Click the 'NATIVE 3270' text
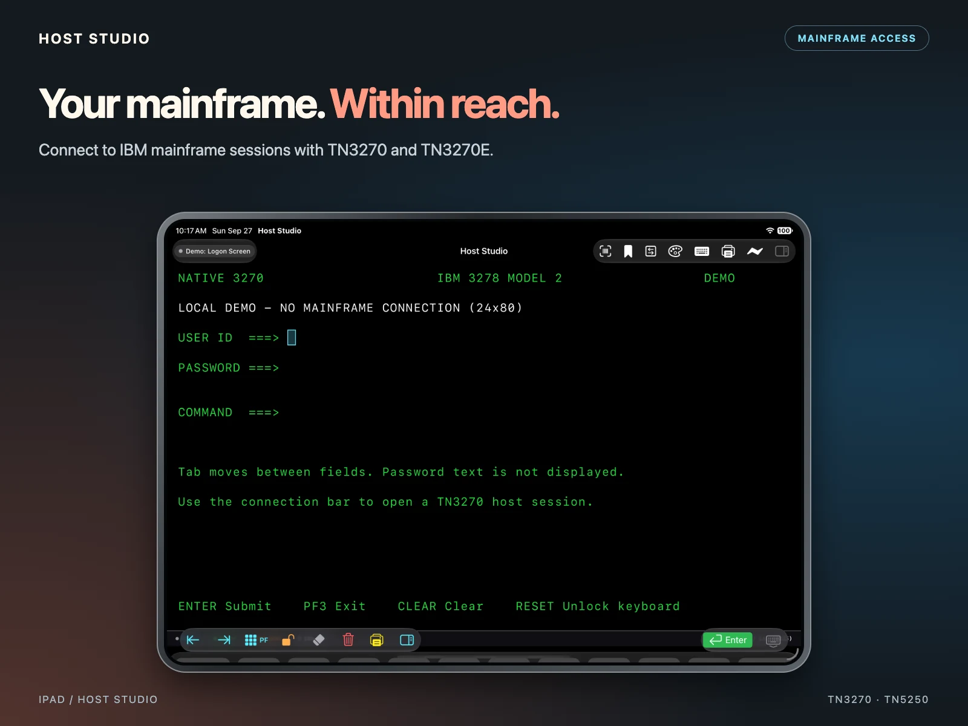This screenshot has width=968, height=726. pyautogui.click(x=221, y=278)
